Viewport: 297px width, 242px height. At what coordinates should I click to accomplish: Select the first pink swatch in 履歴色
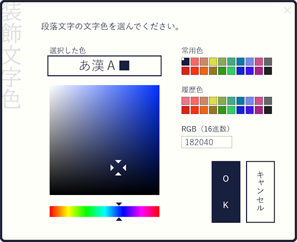186,101
